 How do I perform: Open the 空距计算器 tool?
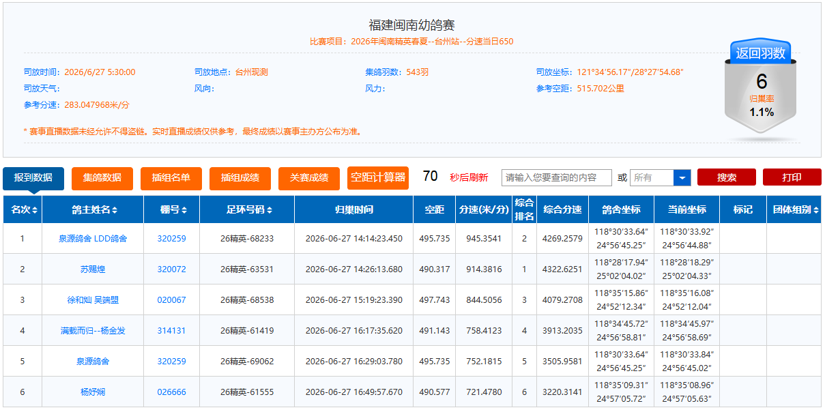pyautogui.click(x=378, y=177)
